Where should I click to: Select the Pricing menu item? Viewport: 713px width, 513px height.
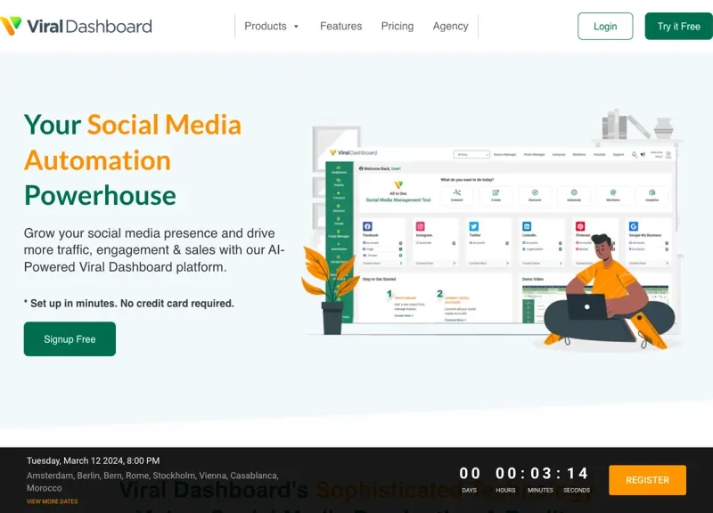point(397,27)
